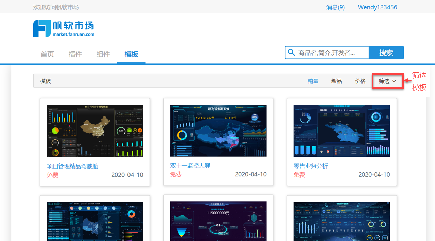Image resolution: width=435 pixels, height=241 pixels.
Task: Click the date under 项目管理精品驾驶舱
Action: [x=127, y=175]
